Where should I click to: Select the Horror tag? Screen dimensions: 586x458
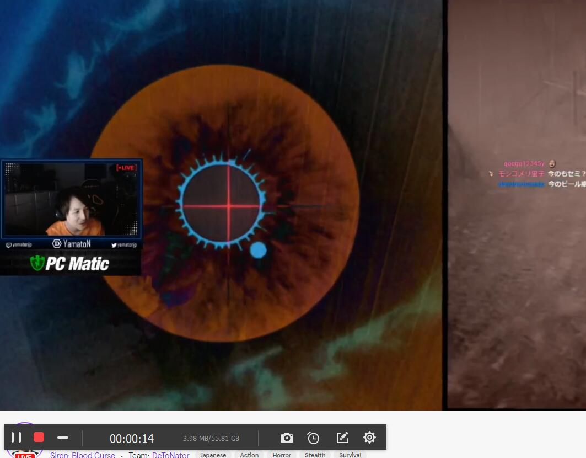click(281, 455)
